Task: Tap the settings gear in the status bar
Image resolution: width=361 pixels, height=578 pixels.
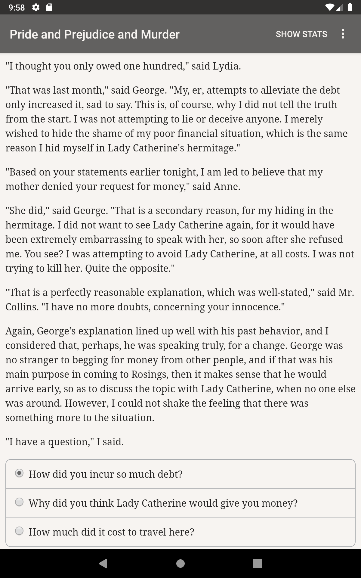Action: 36,7
